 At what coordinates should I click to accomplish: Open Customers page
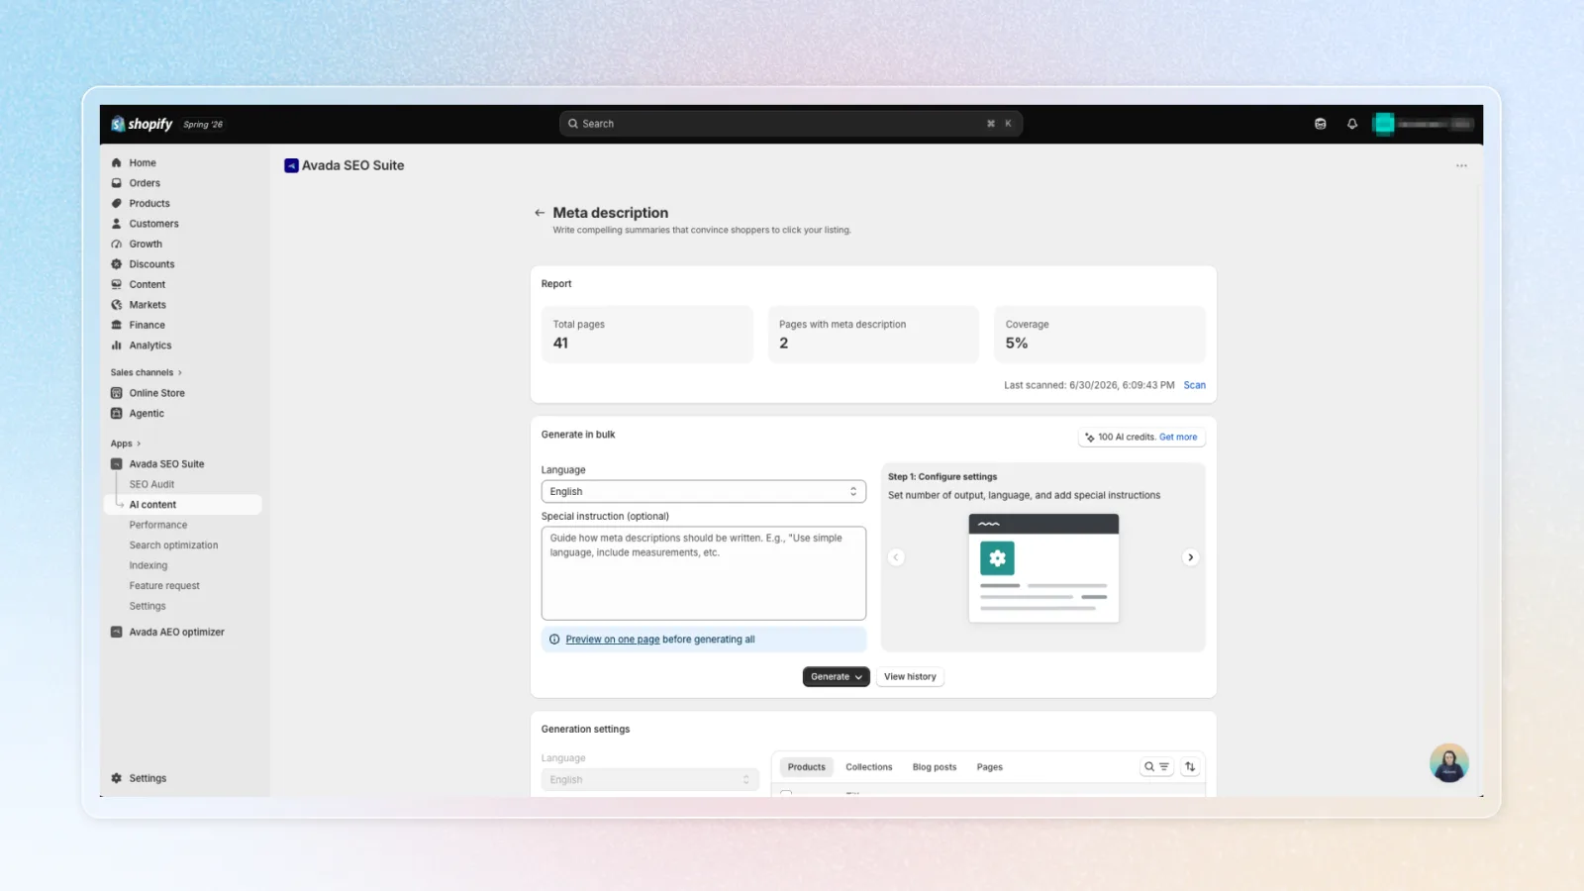click(153, 224)
